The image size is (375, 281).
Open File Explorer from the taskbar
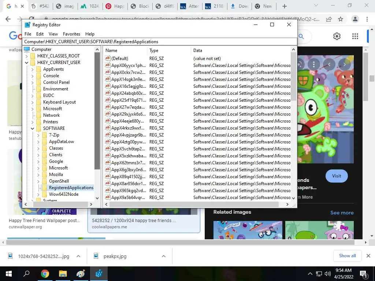click(x=63, y=274)
